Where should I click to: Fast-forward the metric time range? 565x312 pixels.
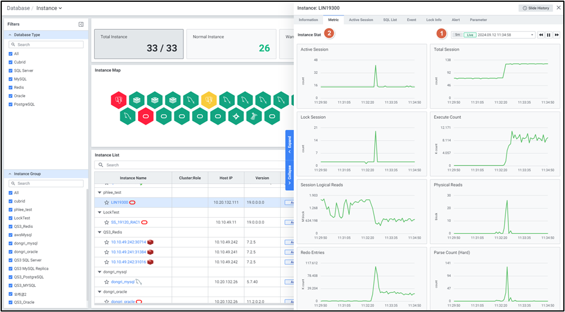pos(557,35)
